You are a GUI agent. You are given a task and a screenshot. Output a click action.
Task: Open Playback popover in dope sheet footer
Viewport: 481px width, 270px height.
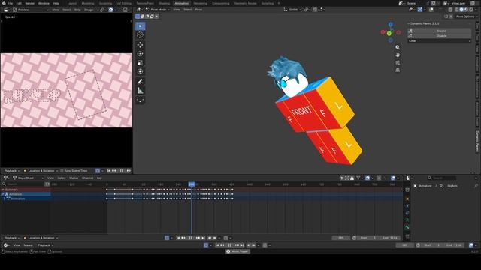(x=12, y=238)
